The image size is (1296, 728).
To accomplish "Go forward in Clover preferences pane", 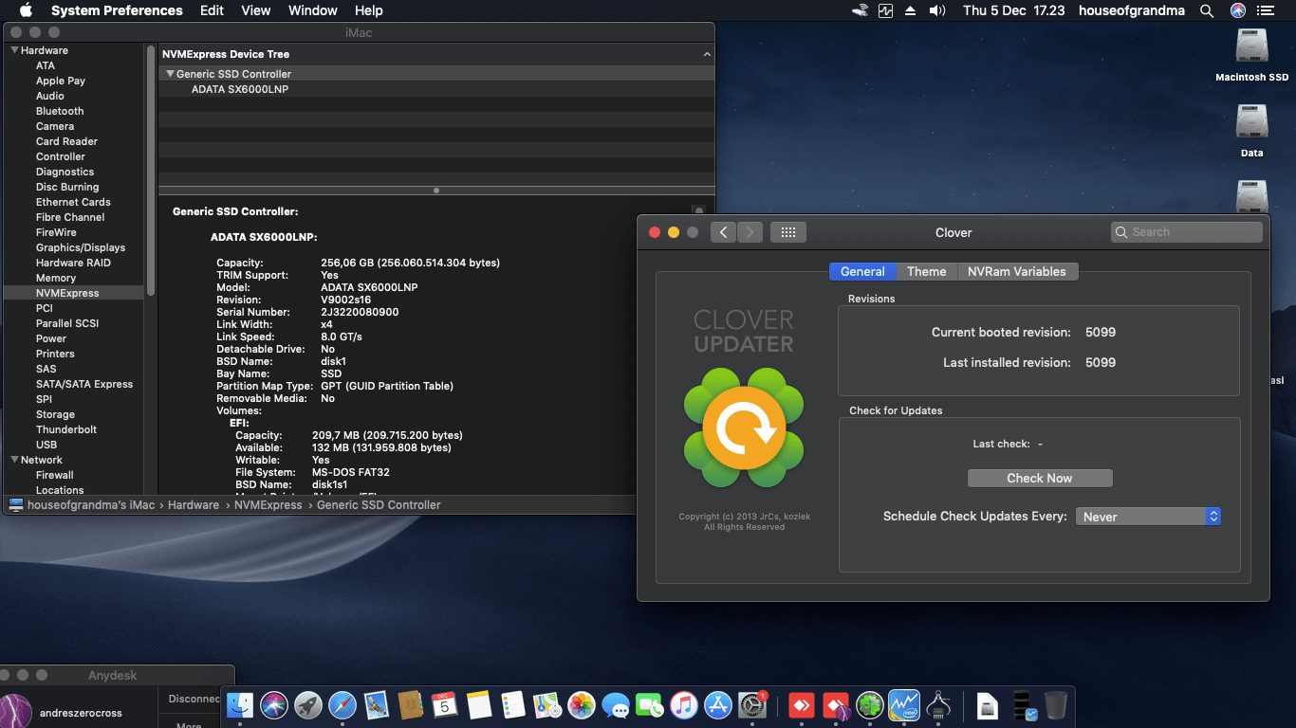I will pos(750,232).
